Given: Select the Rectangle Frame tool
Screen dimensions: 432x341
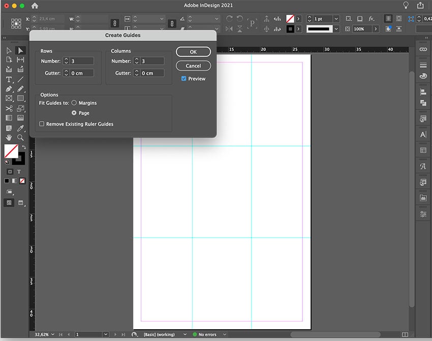Looking at the screenshot, I should coord(8,98).
